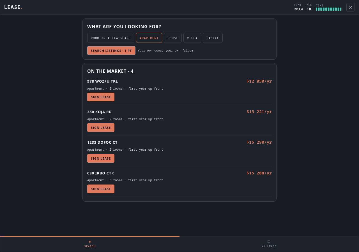This screenshot has height=252, width=359.
Task: Click the year value 2010
Action: pyautogui.click(x=298, y=9)
